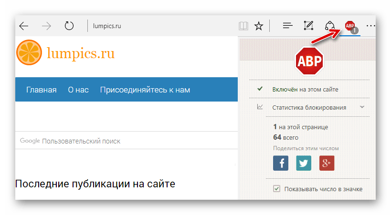Open the More actions ellipsis menu
Viewport: 391px width, 215px height.
tap(370, 26)
